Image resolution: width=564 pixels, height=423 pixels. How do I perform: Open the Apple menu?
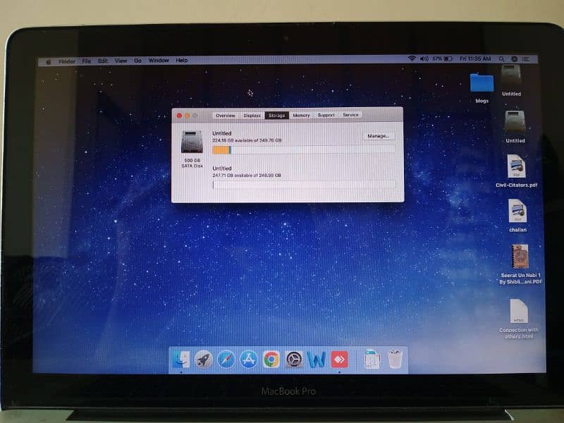coord(49,62)
